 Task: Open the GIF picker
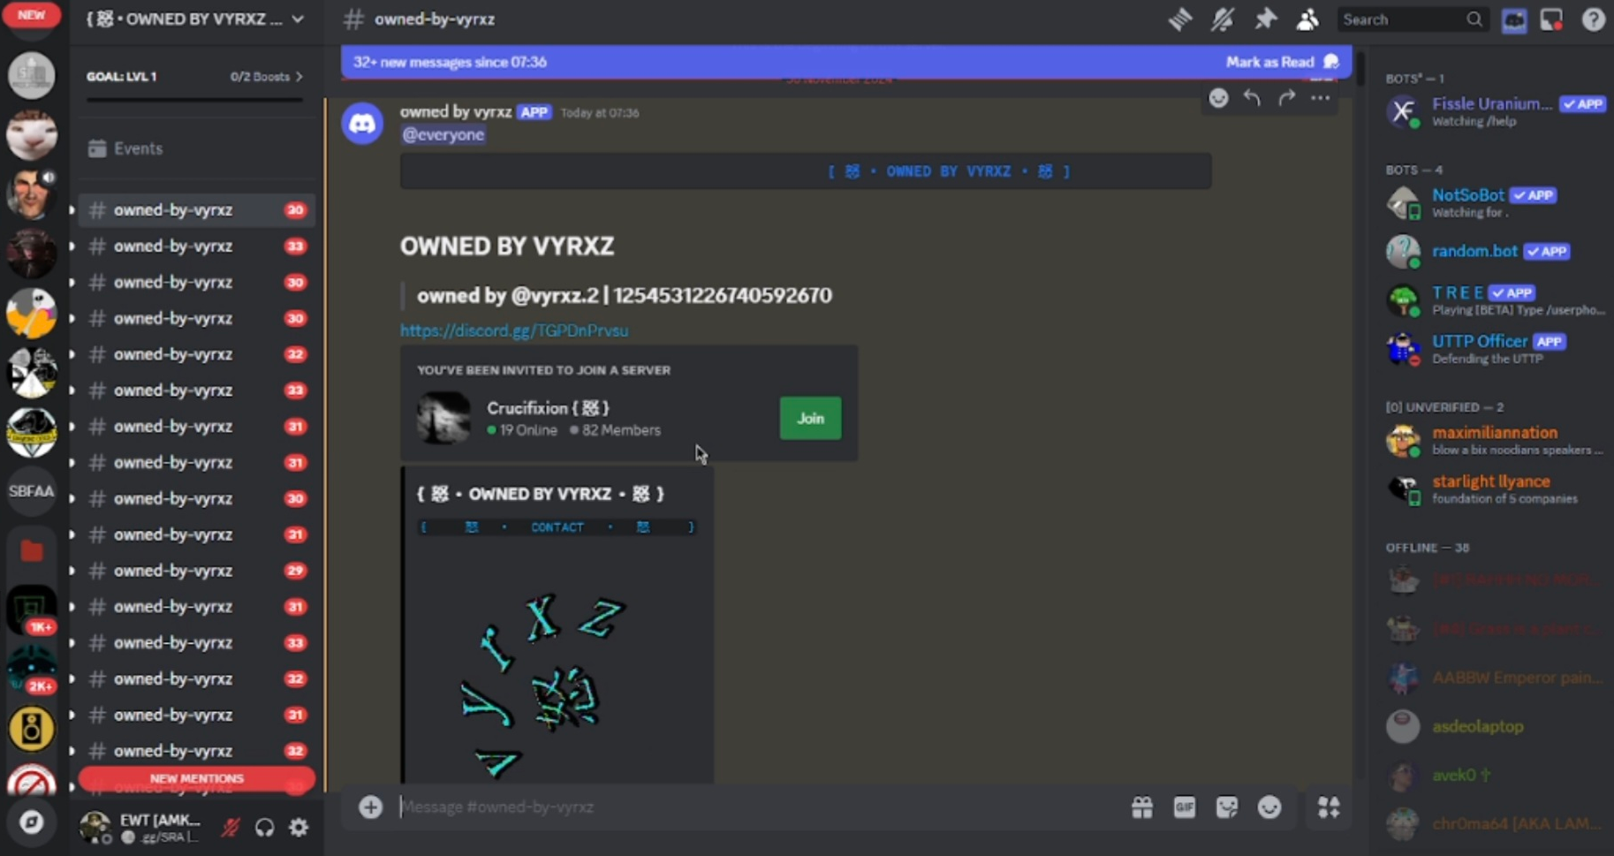(x=1184, y=807)
